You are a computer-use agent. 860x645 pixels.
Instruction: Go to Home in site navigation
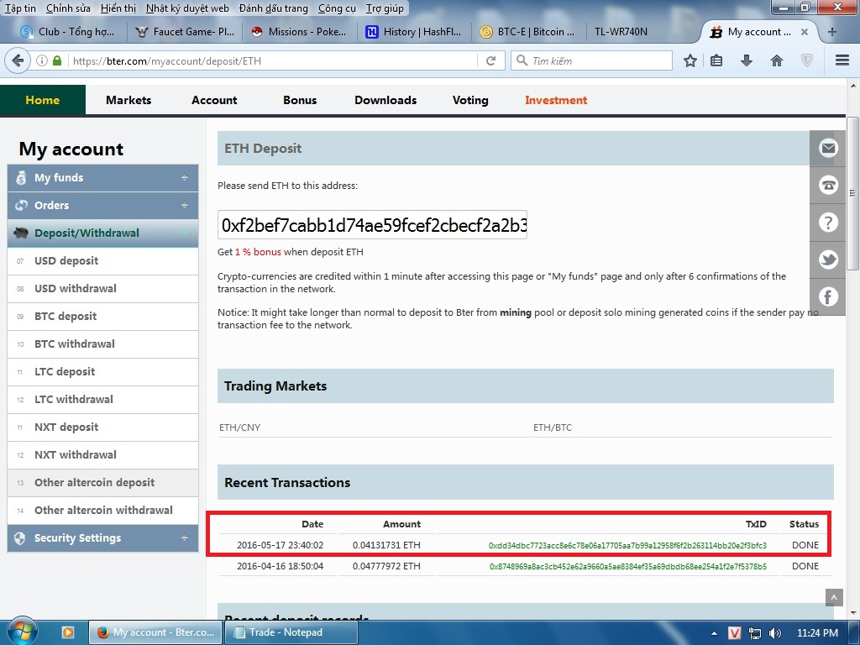[42, 100]
